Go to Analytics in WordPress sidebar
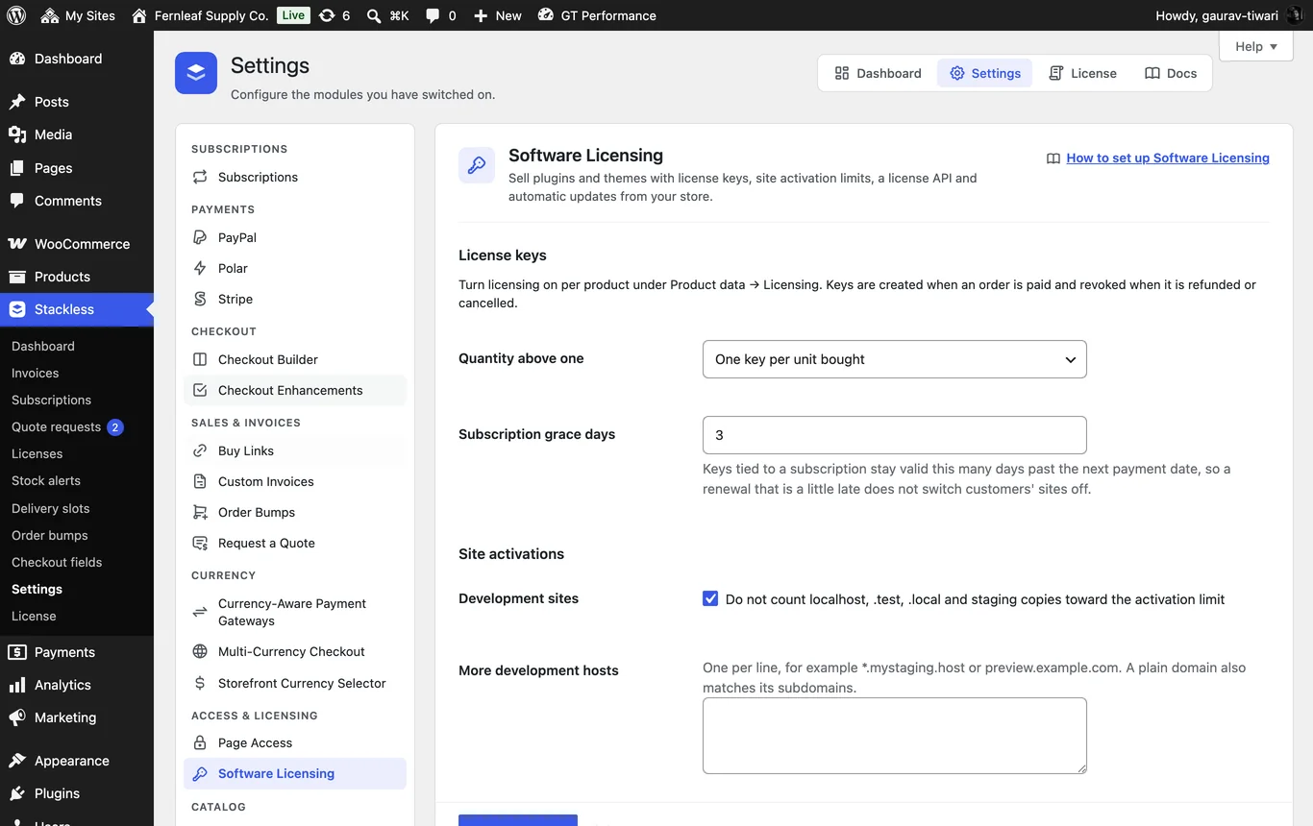The height and width of the screenshot is (826, 1313). 77,685
